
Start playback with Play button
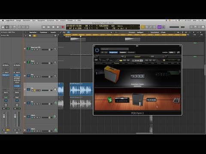tap(58, 27)
